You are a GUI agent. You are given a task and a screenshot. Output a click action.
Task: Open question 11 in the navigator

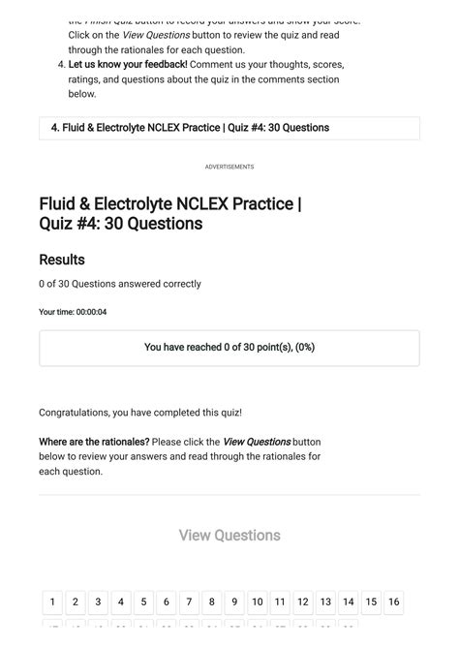280,602
